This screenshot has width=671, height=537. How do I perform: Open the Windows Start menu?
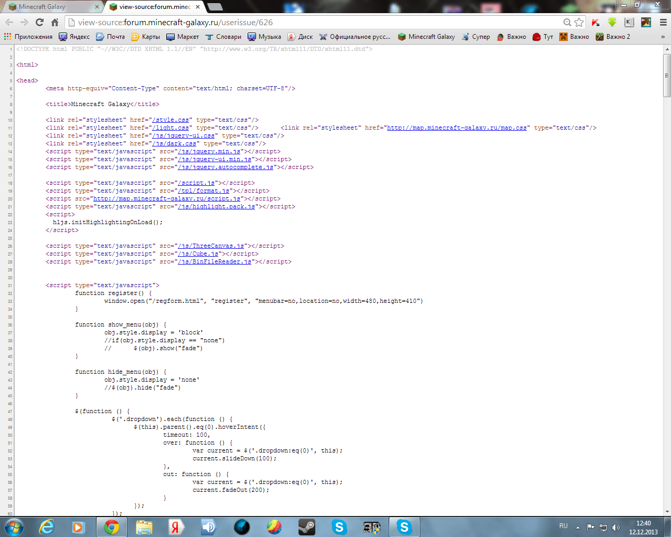[14, 527]
